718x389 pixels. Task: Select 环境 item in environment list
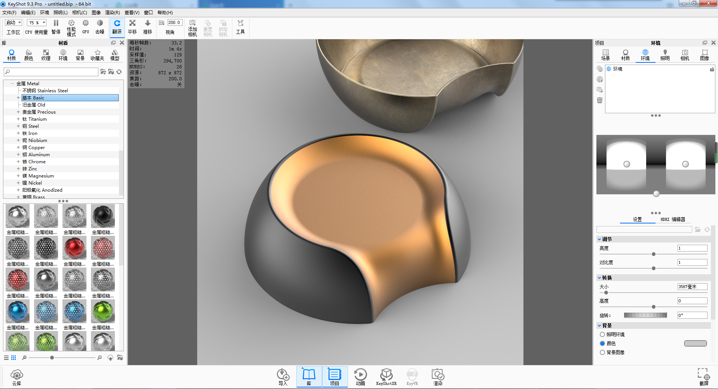coord(617,69)
